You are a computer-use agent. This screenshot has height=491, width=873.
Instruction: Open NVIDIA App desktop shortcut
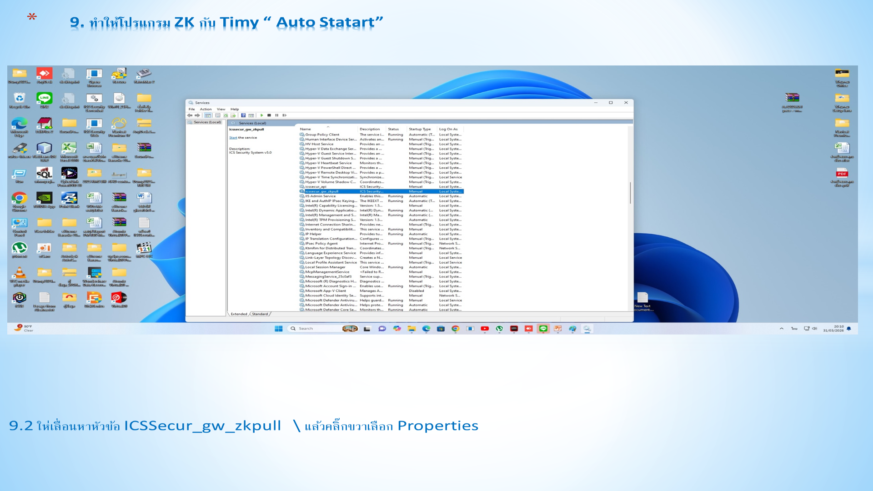click(44, 200)
